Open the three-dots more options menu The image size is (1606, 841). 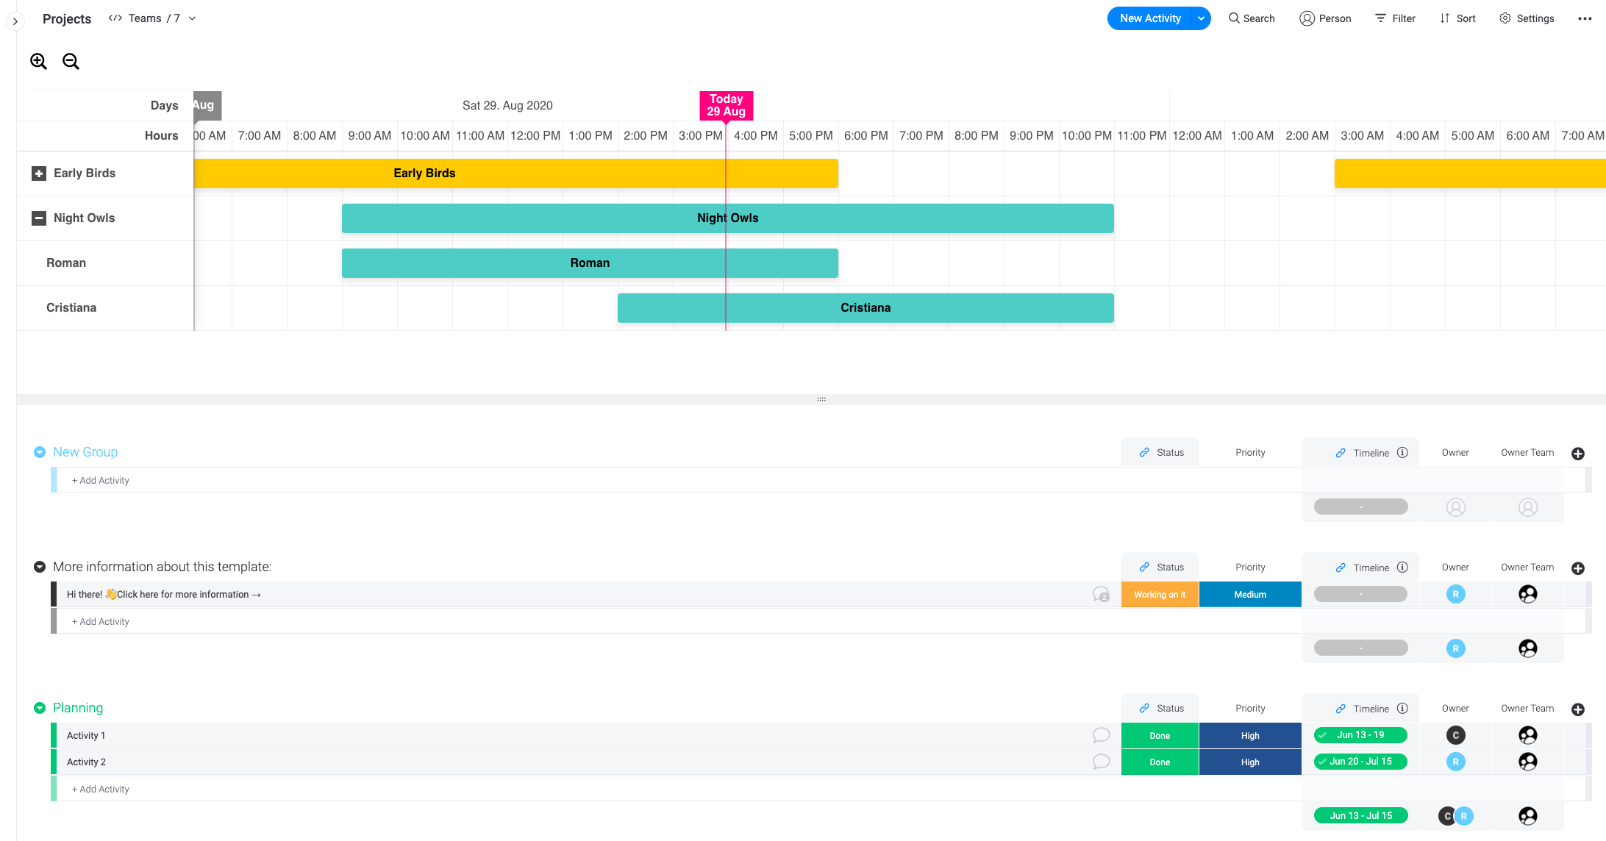[1585, 18]
